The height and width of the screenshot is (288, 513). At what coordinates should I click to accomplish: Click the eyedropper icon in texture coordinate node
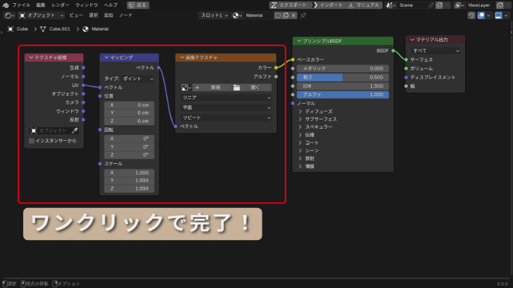(74, 131)
